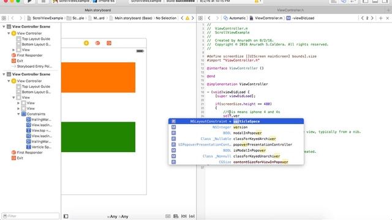Click the 'Created by Anuradh' comment line
The image size is (392, 220).
[x=240, y=40]
